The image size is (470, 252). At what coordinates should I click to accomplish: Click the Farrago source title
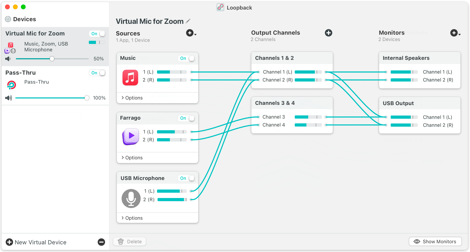click(130, 118)
